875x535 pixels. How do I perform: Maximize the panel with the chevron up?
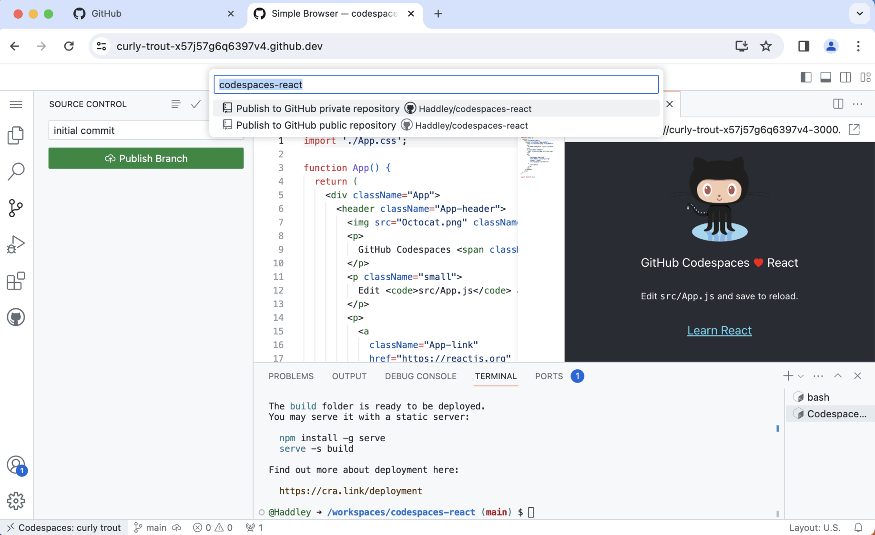838,376
